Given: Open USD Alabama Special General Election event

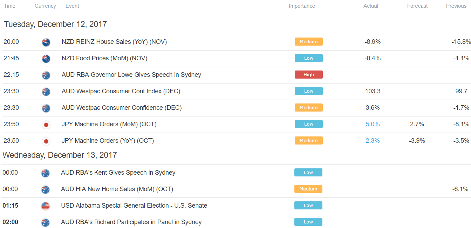Looking at the screenshot, I should (x=134, y=206).
